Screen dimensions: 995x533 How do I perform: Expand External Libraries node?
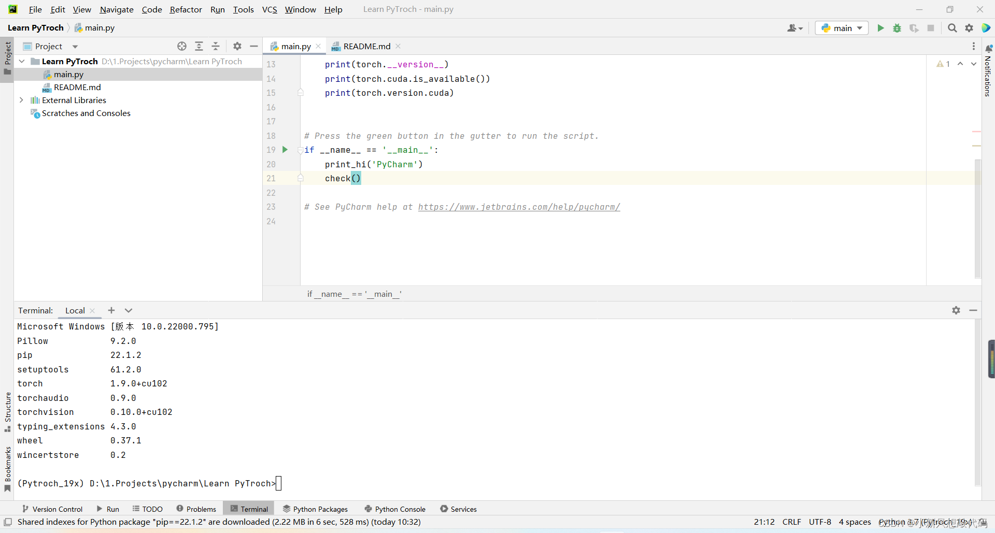pos(21,100)
